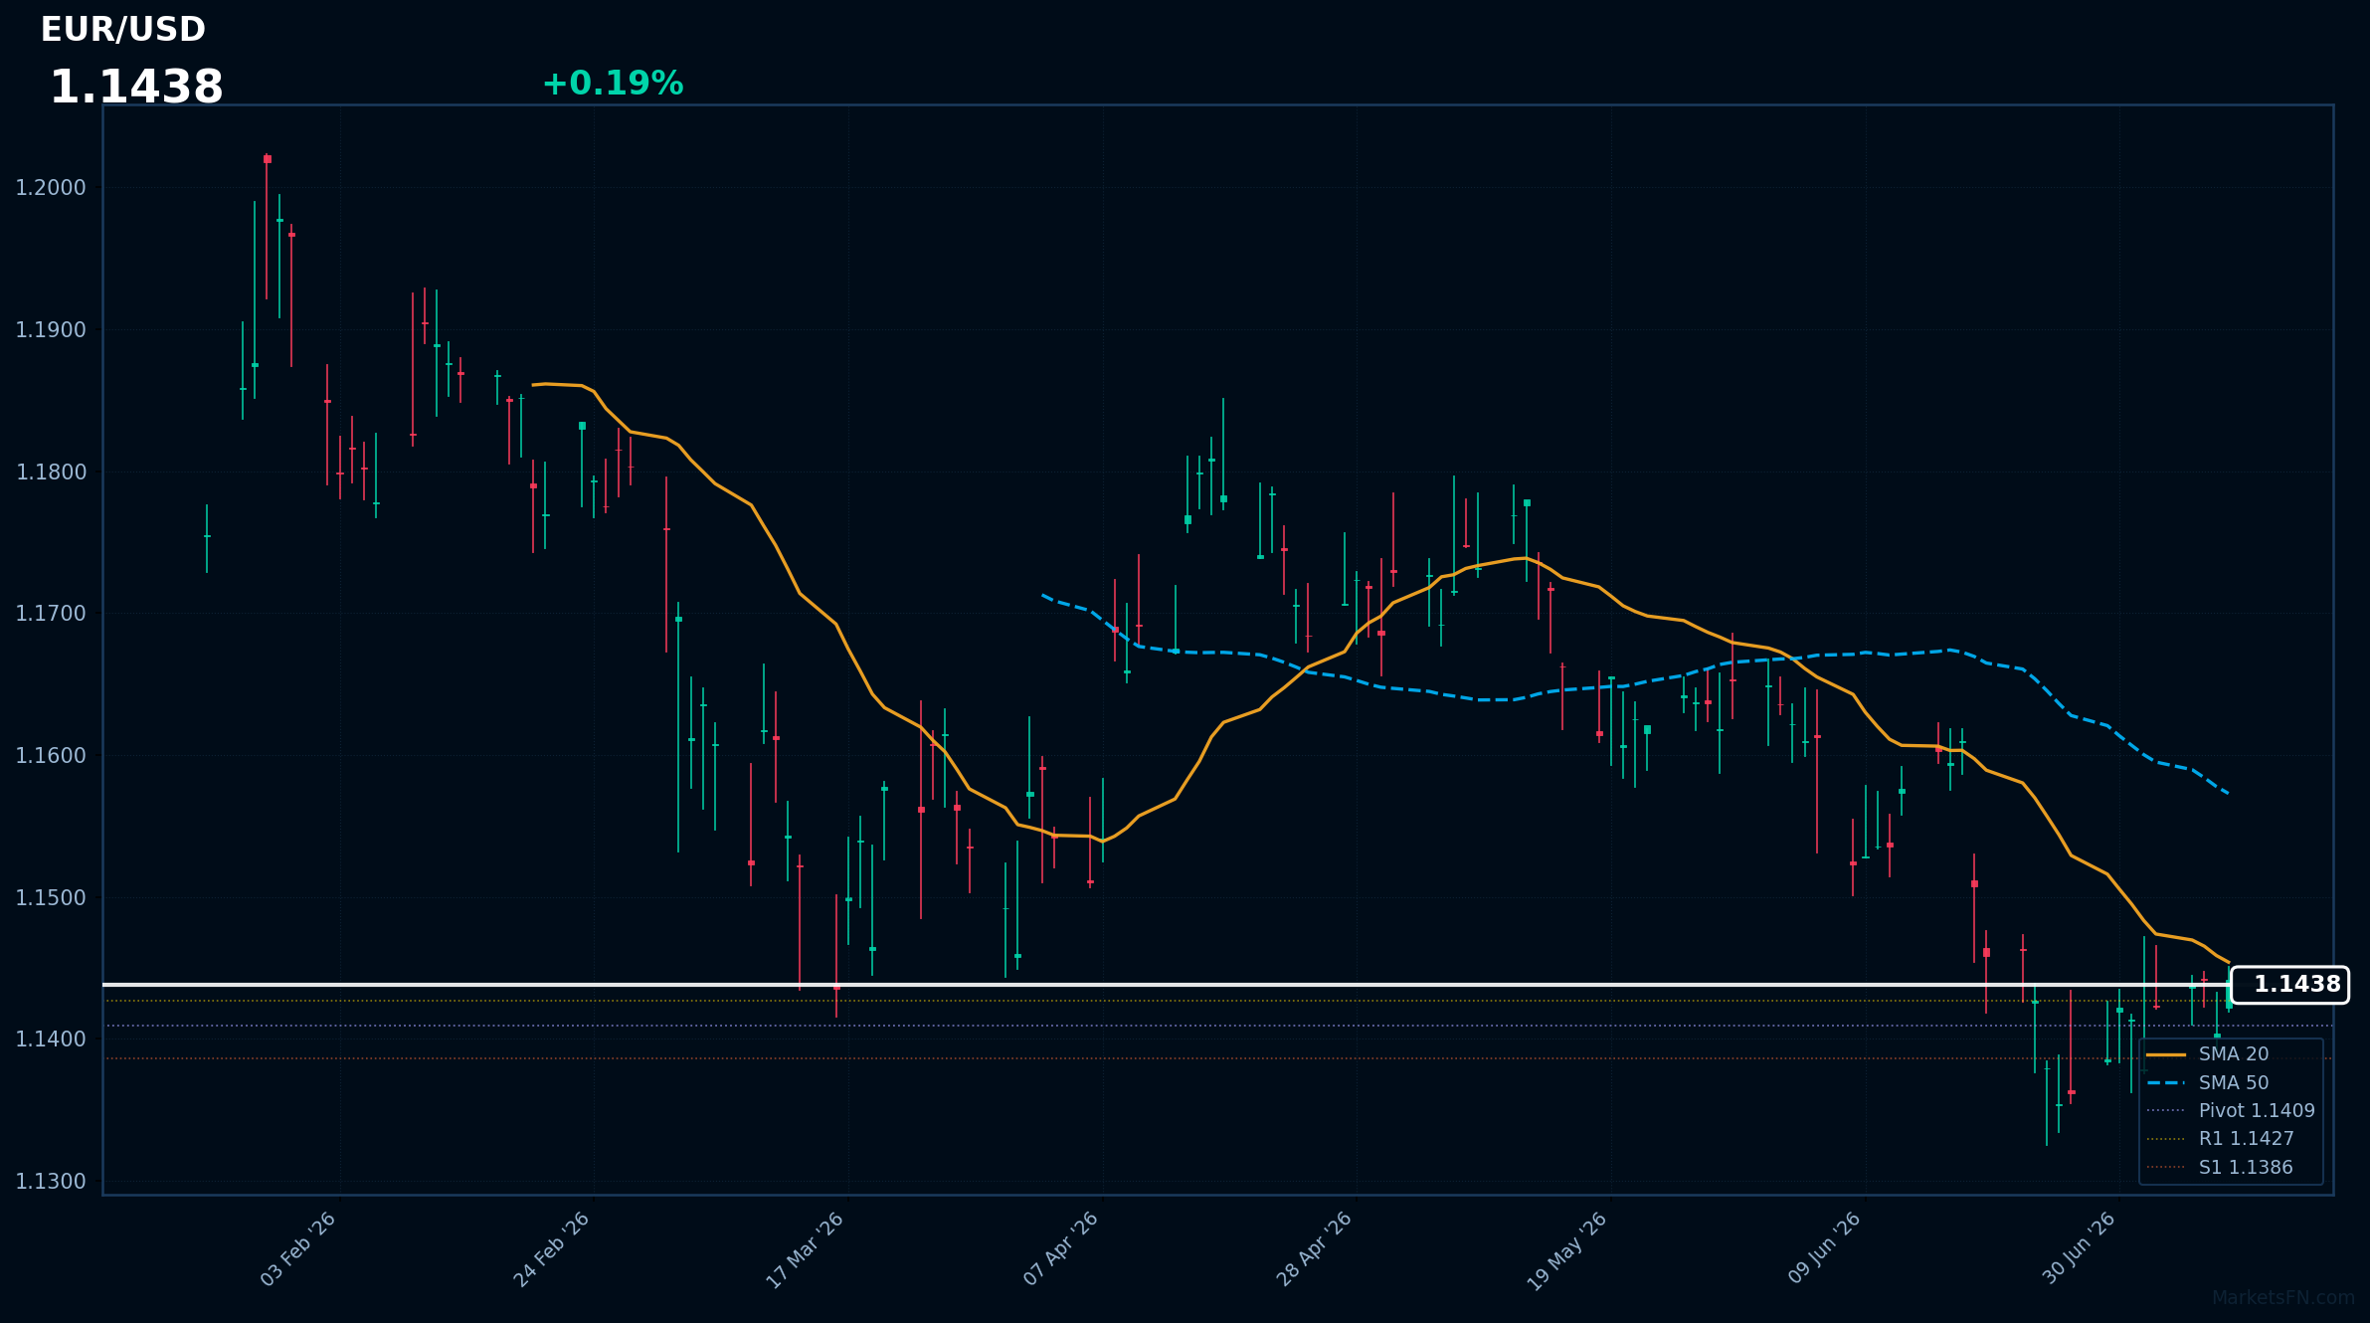Click the 30 Jun '26 date label
The height and width of the screenshot is (1323, 2370).
[2079, 1248]
